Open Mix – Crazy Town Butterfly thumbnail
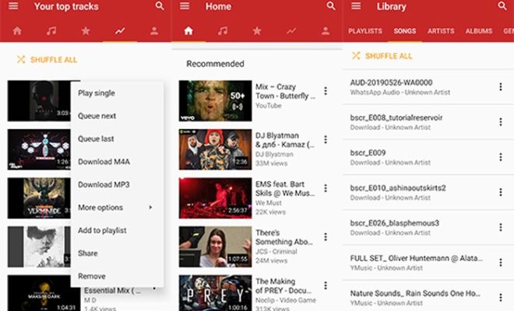 coord(215,101)
